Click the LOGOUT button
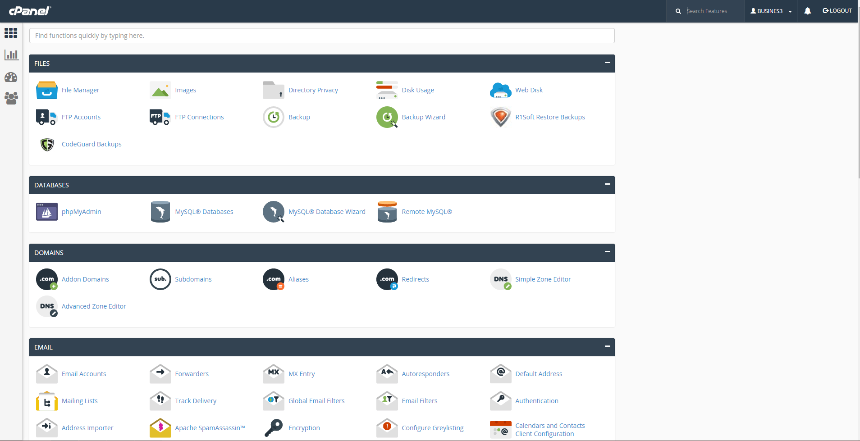Viewport: 860px width, 441px height. click(x=837, y=11)
